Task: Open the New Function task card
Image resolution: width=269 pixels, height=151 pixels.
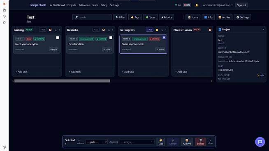Action: (x=90, y=44)
